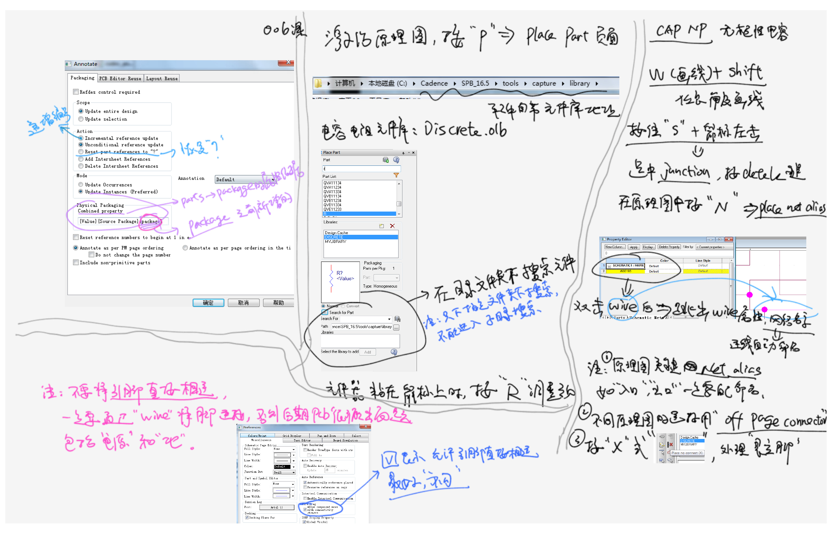
Task: Click 确定 button in Annotate dialog
Action: point(208,303)
